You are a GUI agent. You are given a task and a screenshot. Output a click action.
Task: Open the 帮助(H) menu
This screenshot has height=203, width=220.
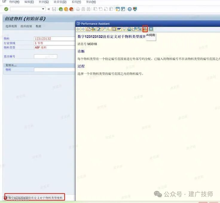pyautogui.click(x=91, y=2)
